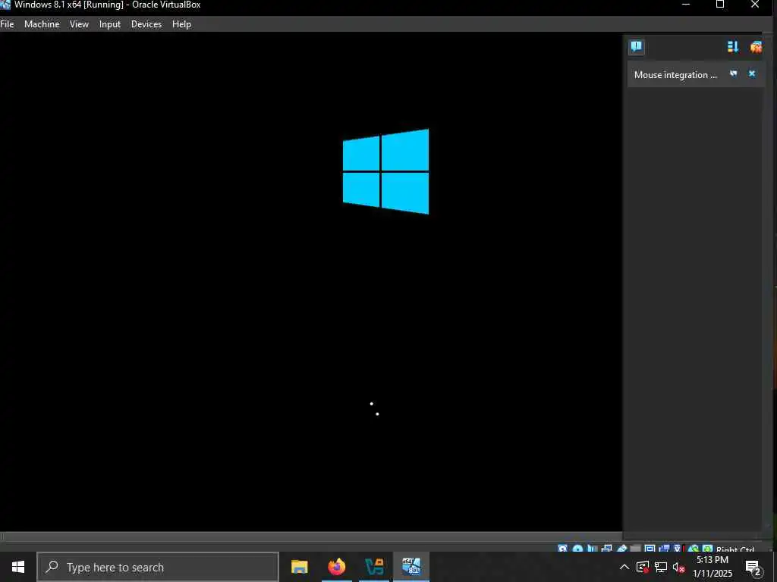Screen dimensions: 777x582
Task: Click the VirtualBox icon in the title bar
Action: click(5, 5)
